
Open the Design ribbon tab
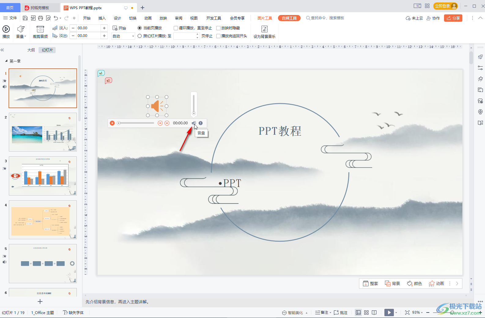[117, 18]
